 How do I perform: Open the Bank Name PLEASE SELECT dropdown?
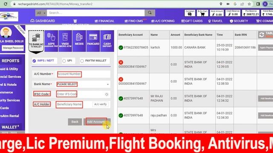coord(83,84)
